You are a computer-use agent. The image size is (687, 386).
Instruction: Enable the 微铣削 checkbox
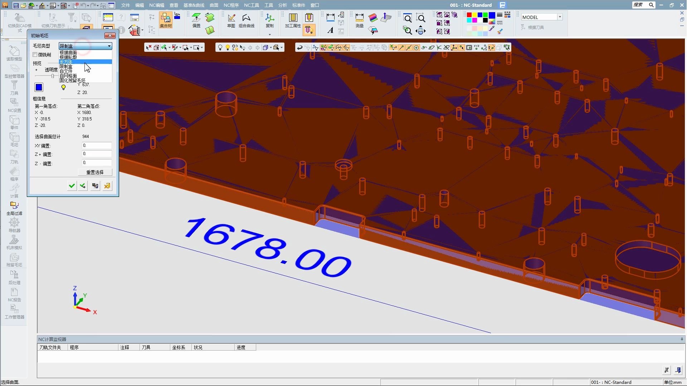tap(35, 55)
